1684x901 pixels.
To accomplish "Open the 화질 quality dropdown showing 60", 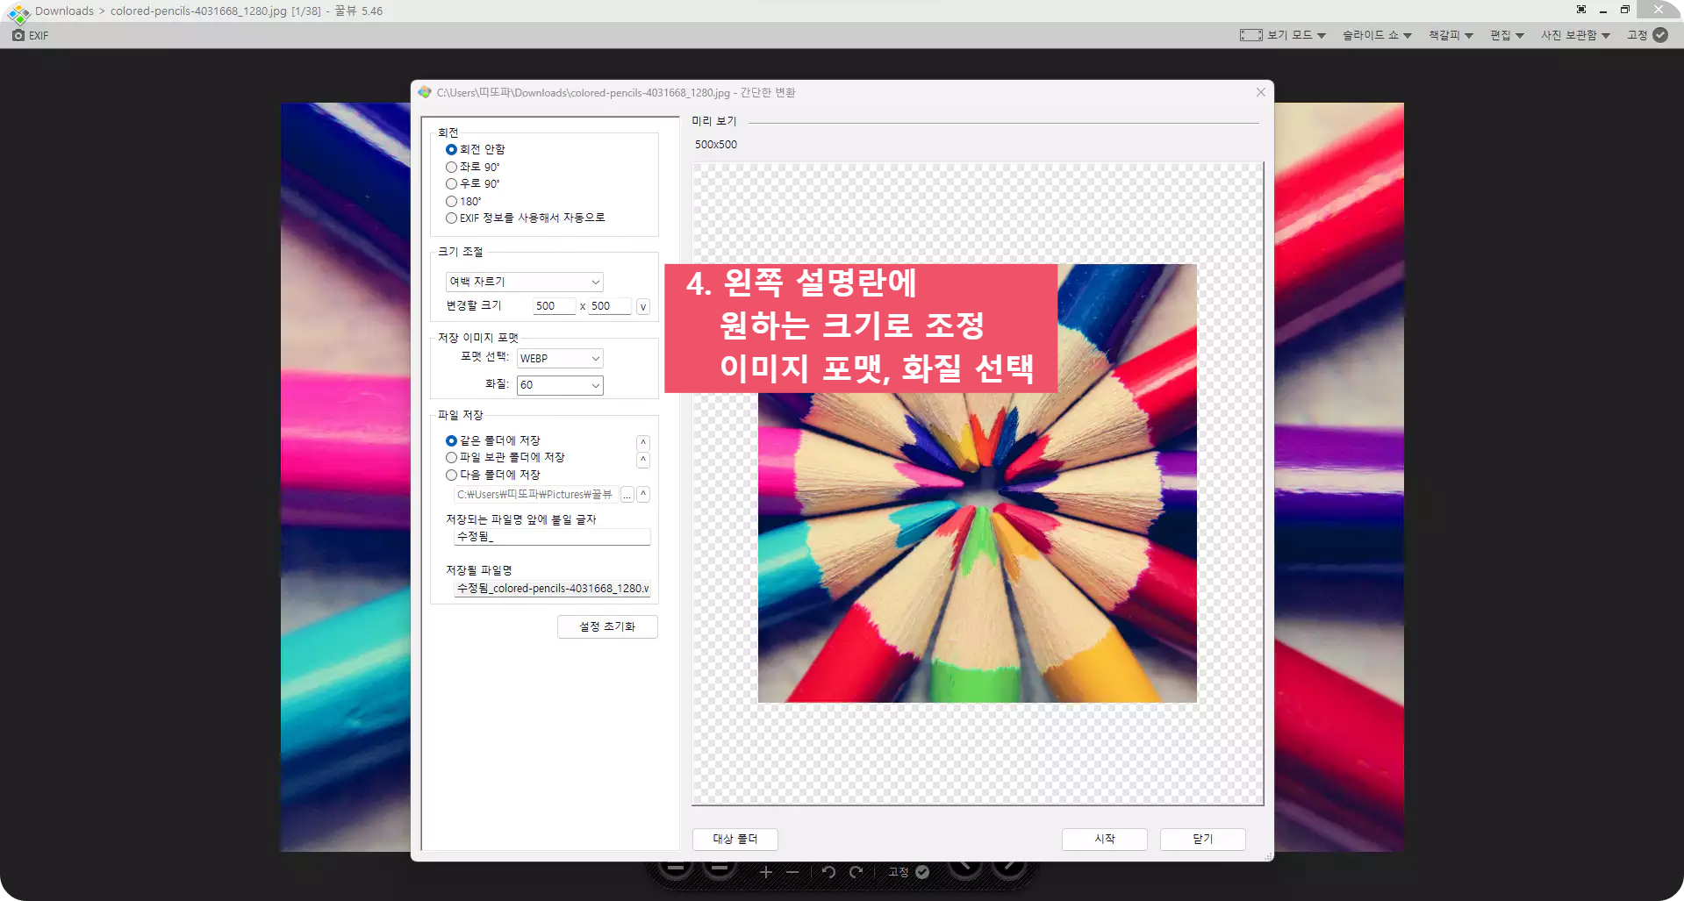I will click(559, 385).
